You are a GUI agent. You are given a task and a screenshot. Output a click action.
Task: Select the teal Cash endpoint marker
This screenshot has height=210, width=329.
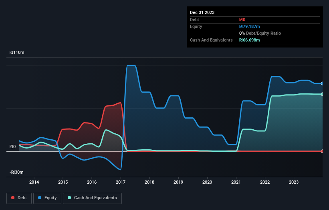(322, 94)
